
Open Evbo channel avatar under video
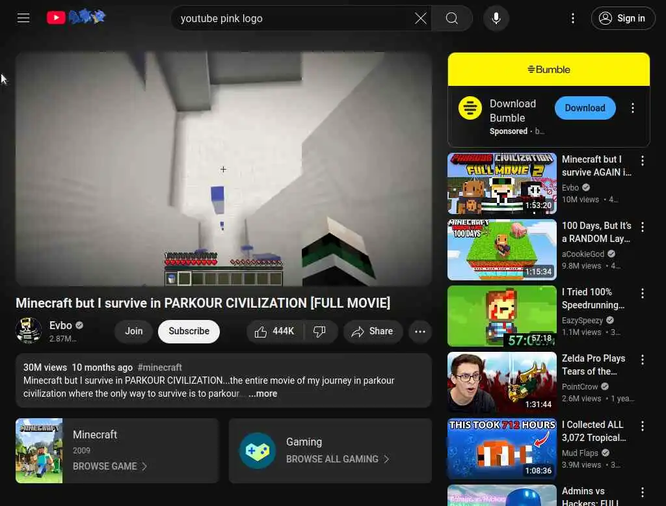pyautogui.click(x=29, y=330)
